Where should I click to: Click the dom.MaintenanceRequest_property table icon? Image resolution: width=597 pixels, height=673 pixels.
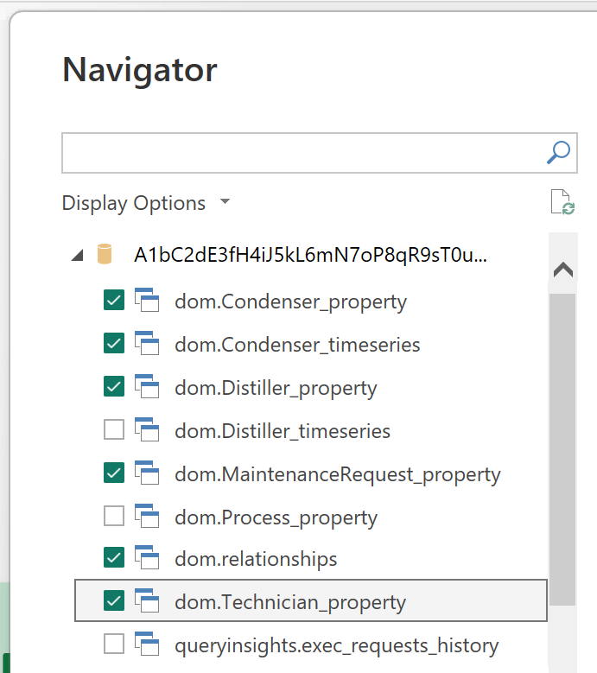pyautogui.click(x=147, y=473)
